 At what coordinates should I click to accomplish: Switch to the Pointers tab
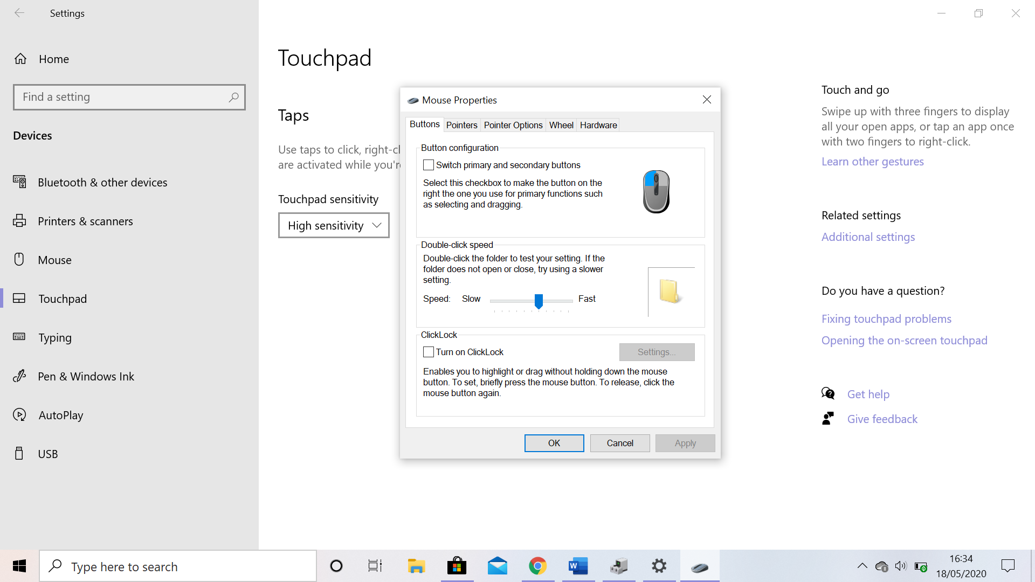(461, 124)
